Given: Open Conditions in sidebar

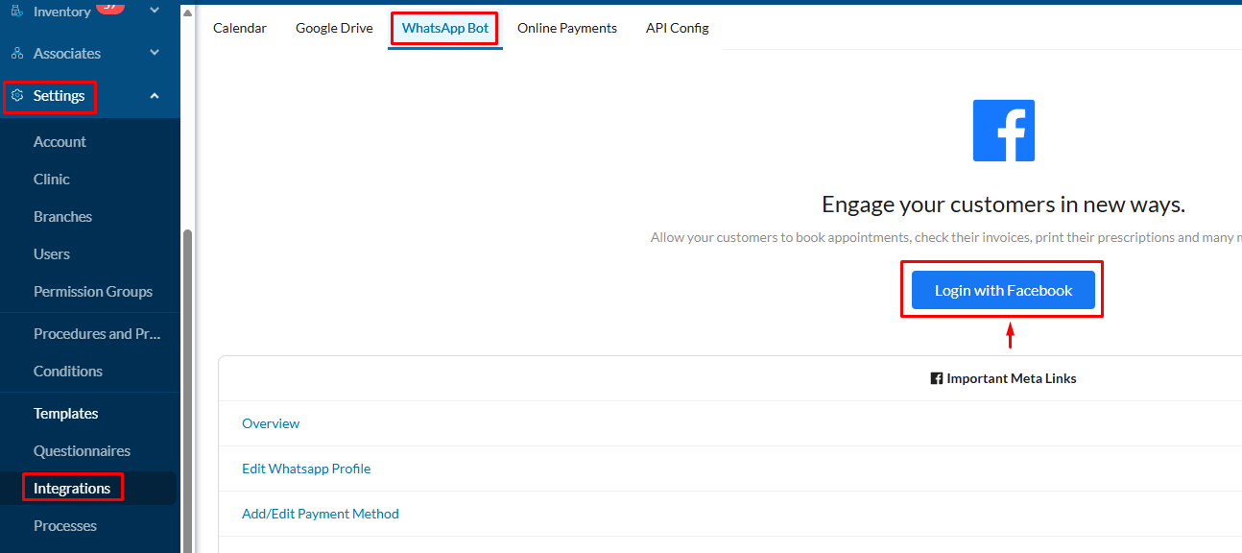Looking at the screenshot, I should [68, 371].
